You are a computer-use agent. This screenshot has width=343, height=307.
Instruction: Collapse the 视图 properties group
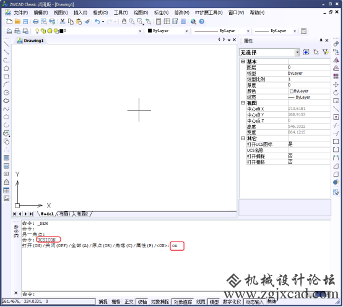coord(243,103)
